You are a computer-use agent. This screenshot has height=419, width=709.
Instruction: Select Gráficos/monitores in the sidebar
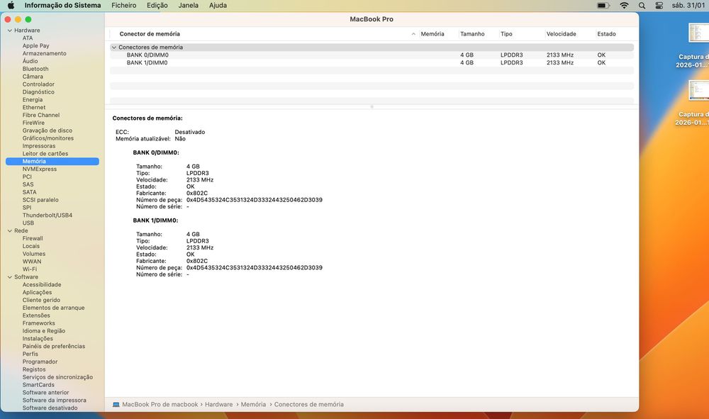(x=48, y=138)
